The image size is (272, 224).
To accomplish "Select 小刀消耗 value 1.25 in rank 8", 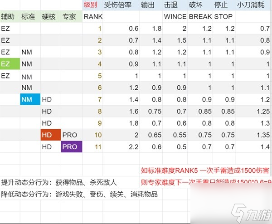I will click(253, 111).
